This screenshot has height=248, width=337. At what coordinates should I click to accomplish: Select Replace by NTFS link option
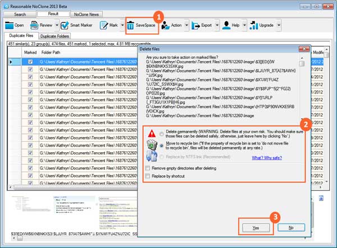point(161,157)
